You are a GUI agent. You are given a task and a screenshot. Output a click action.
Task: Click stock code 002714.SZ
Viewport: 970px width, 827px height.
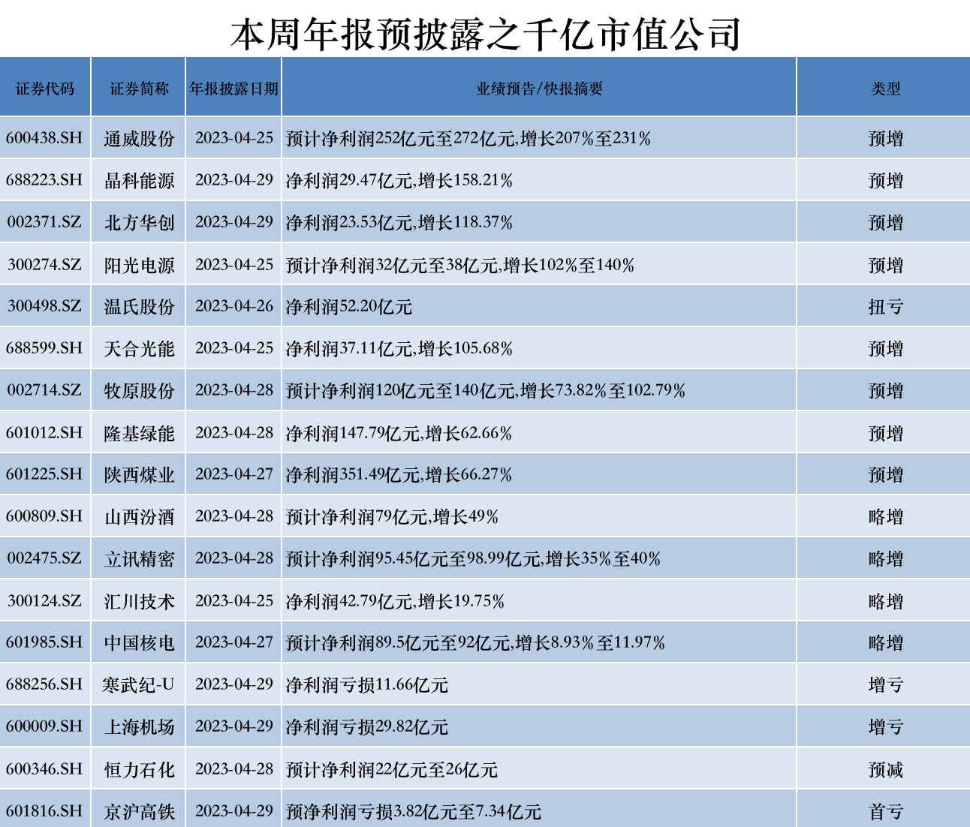click(44, 390)
